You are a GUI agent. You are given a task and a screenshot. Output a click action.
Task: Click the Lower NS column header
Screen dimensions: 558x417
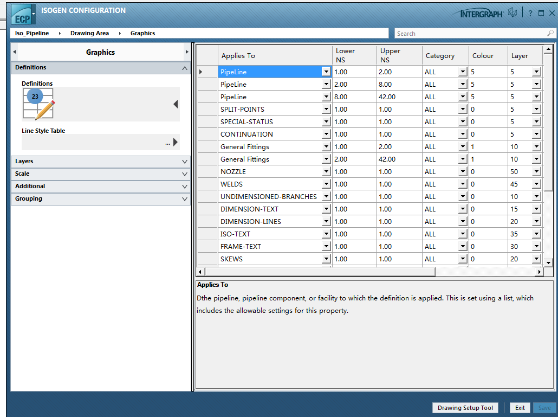tap(354, 55)
